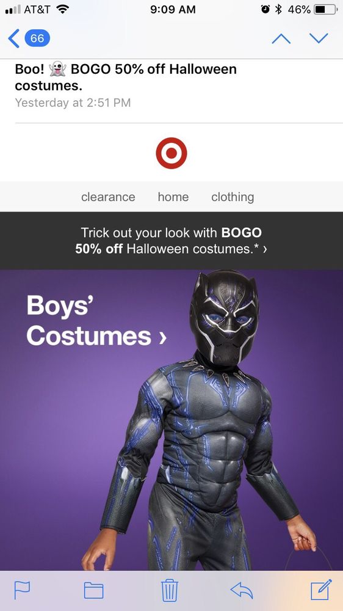This screenshot has width=343, height=611.
Task: Tap the email subject line heading
Action: 126,77
